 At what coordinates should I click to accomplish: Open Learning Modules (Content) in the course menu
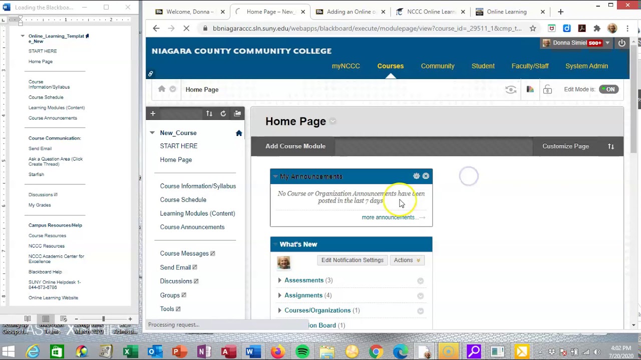197,213
